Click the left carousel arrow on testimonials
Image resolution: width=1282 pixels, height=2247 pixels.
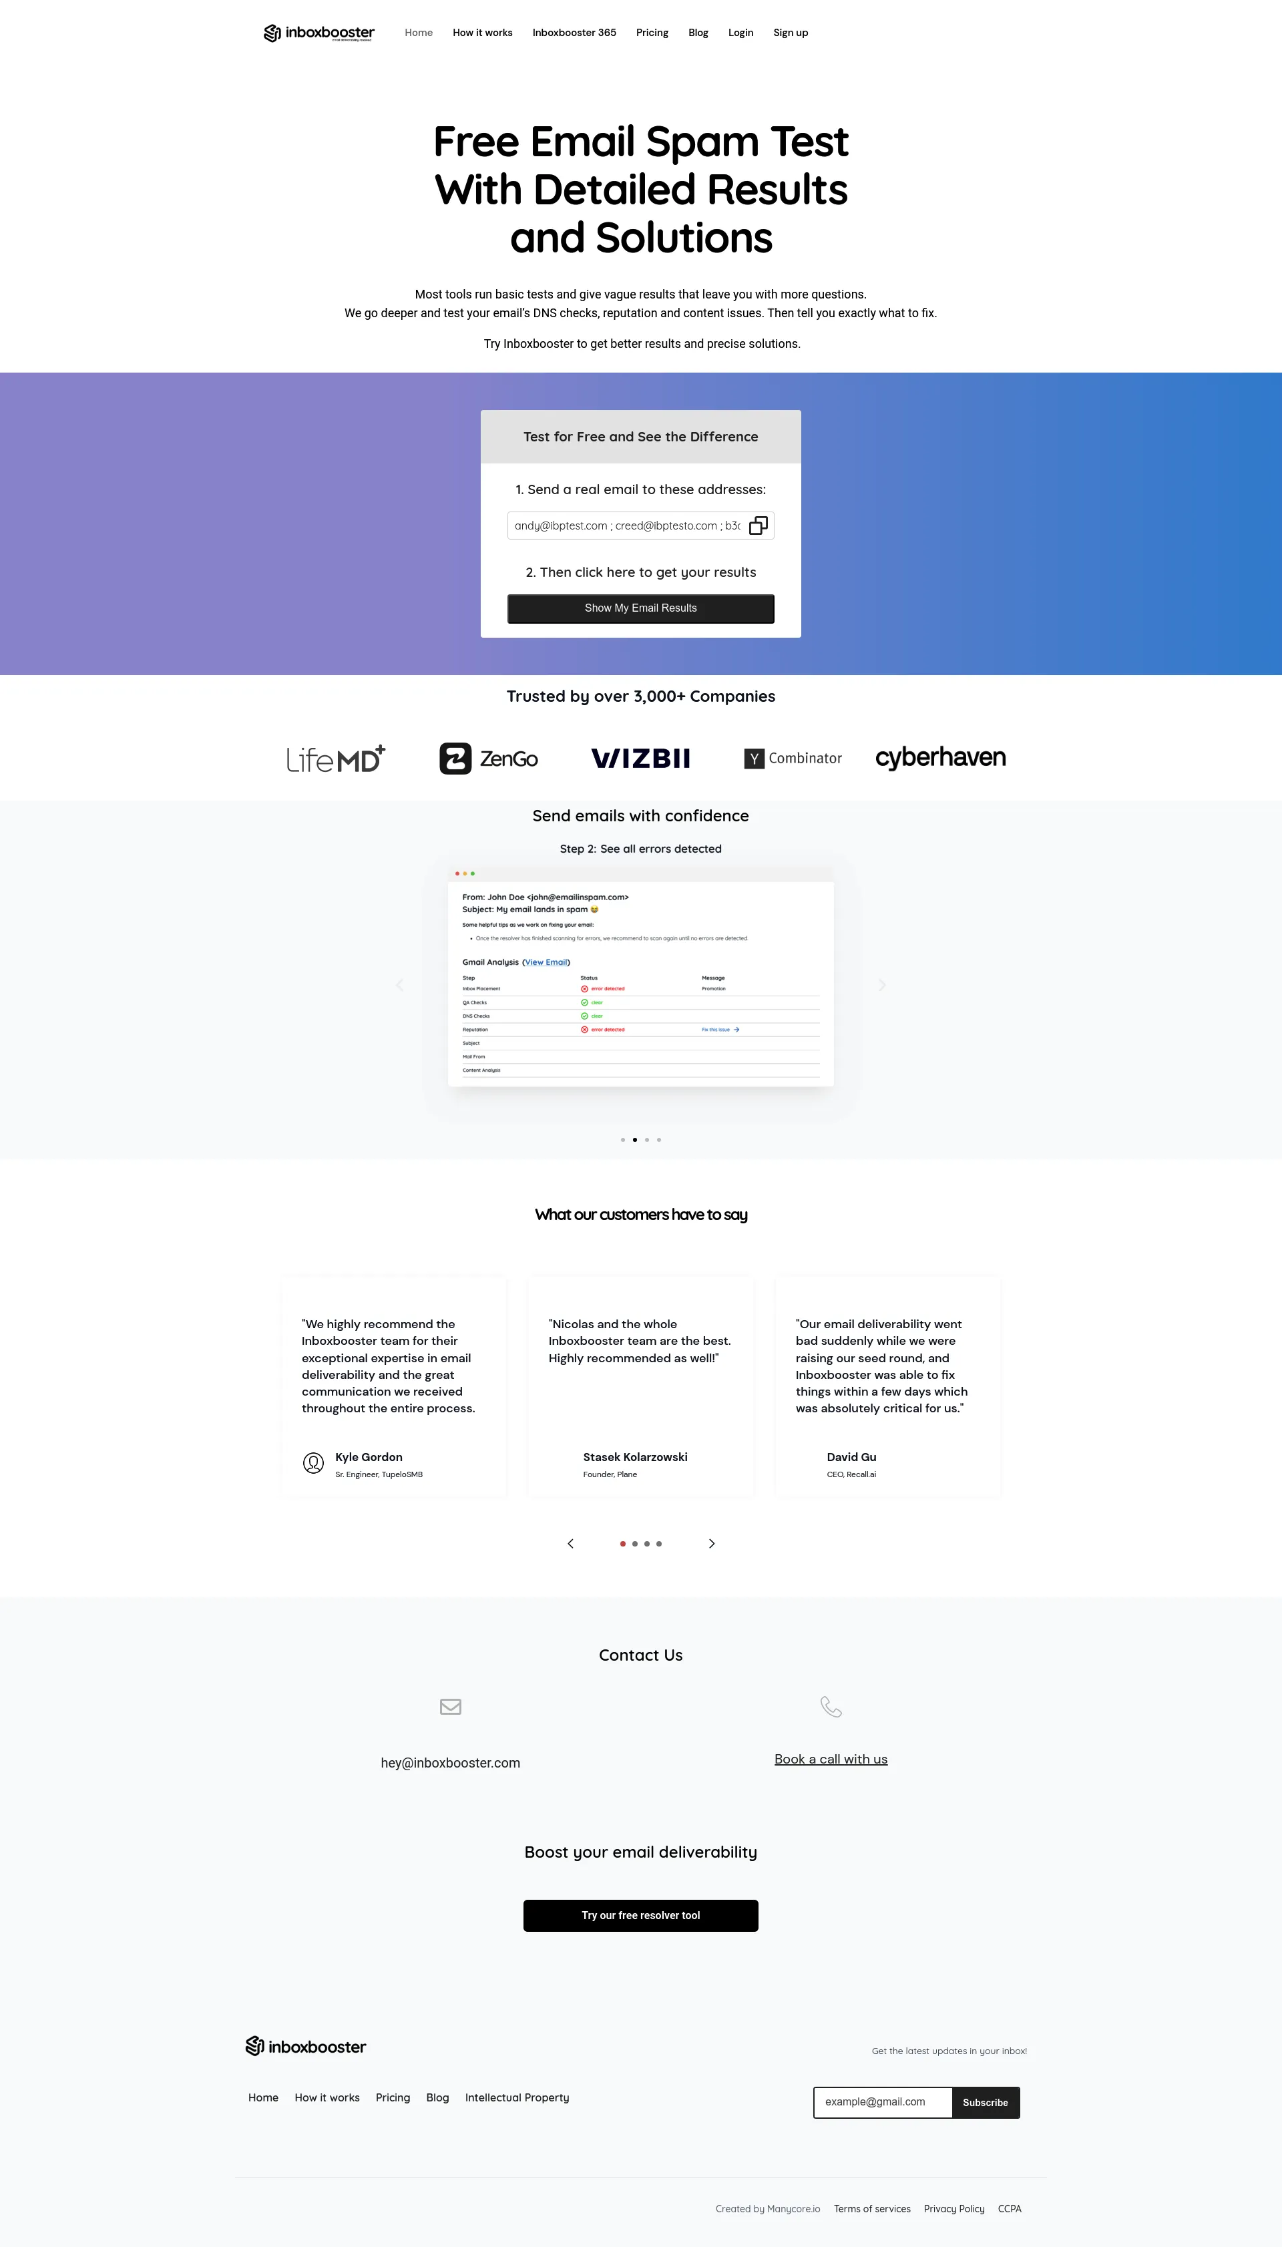tap(570, 1543)
